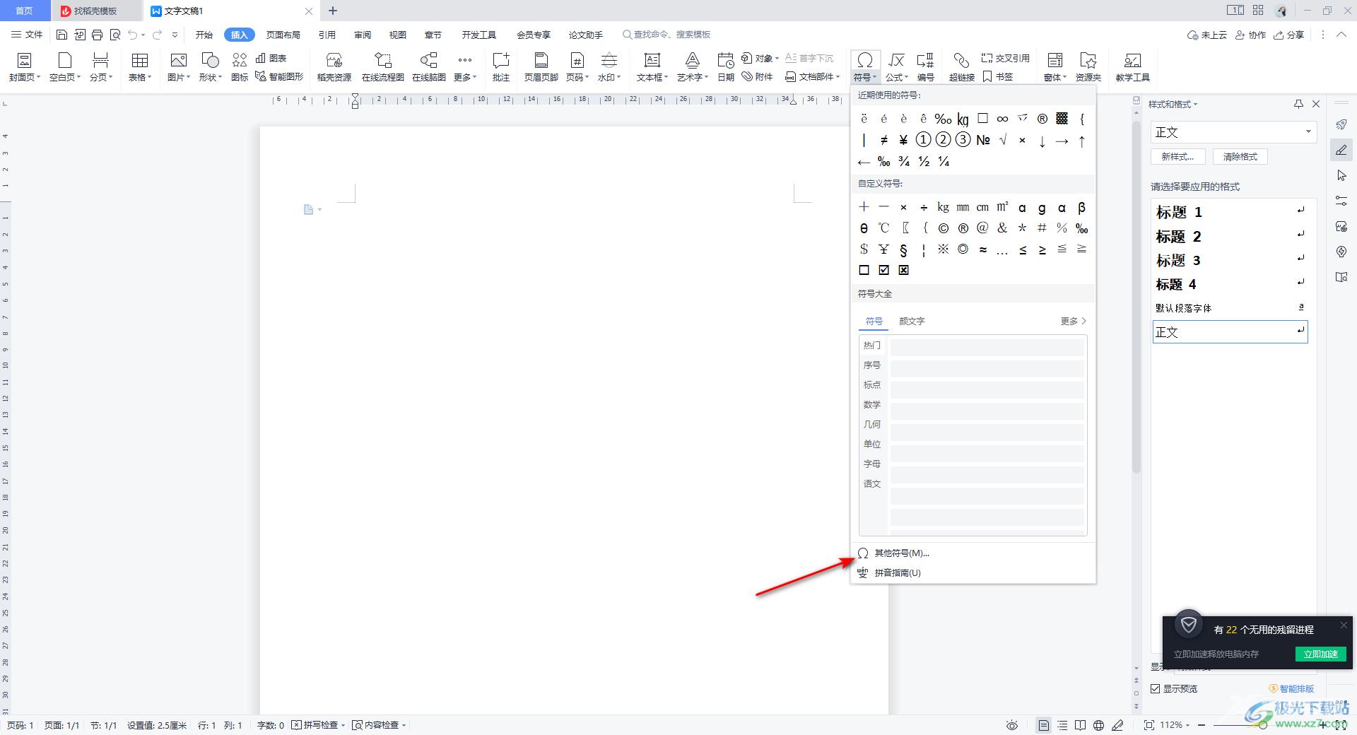The height and width of the screenshot is (735, 1357).
Task: Adjust the zoom slider in status bar
Action: tap(1263, 725)
